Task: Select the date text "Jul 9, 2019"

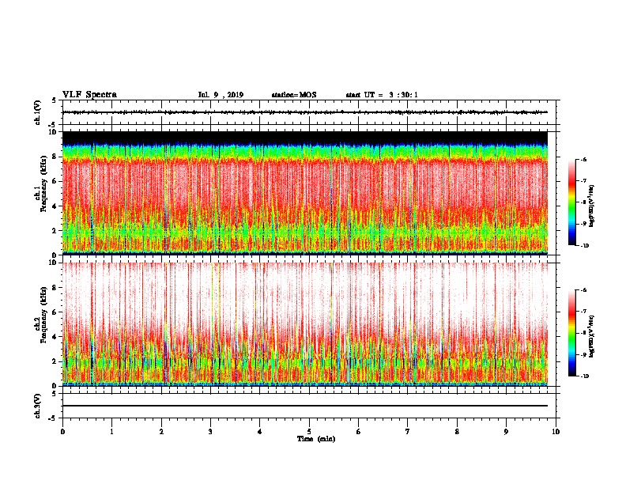Action: [x=221, y=95]
